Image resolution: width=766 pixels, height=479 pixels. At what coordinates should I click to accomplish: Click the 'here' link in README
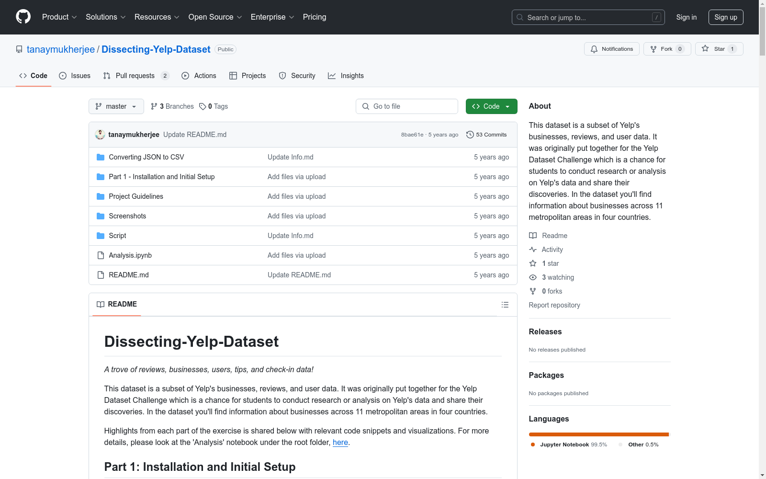tap(340, 443)
